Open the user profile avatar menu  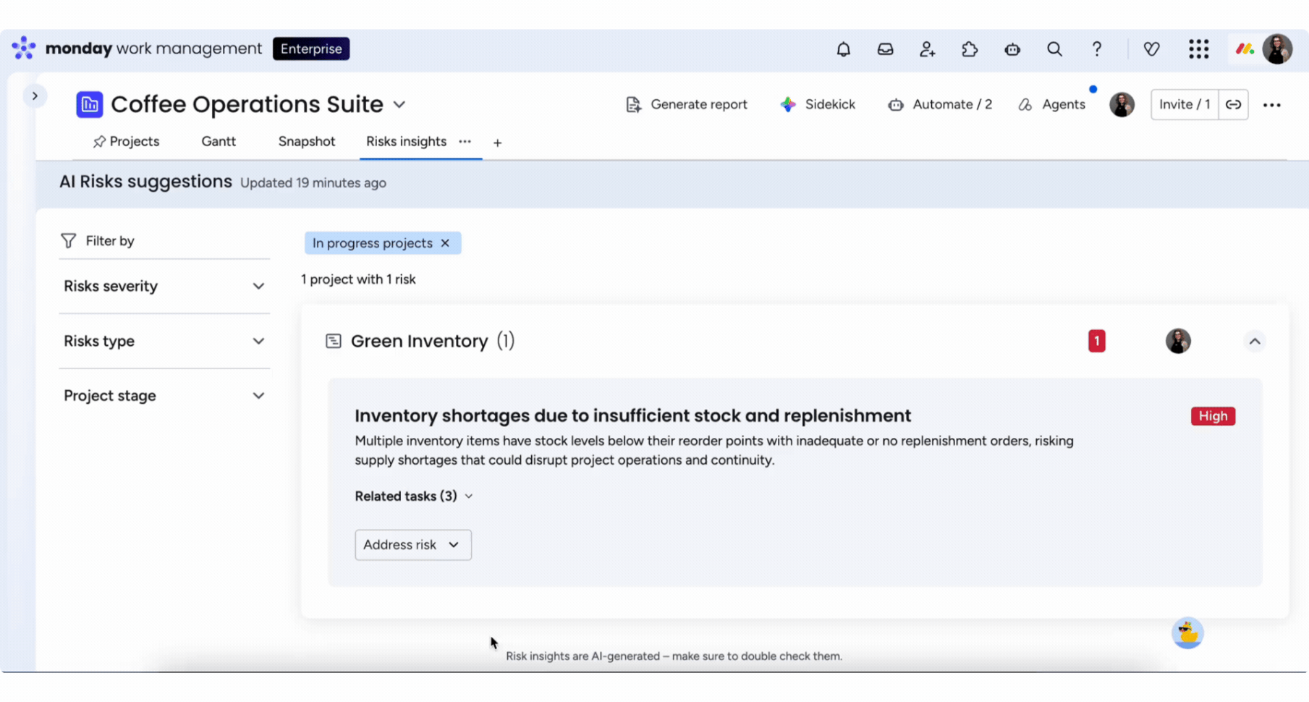tap(1277, 49)
